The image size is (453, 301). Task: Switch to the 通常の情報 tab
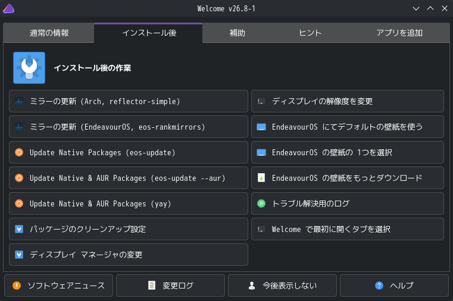point(49,33)
